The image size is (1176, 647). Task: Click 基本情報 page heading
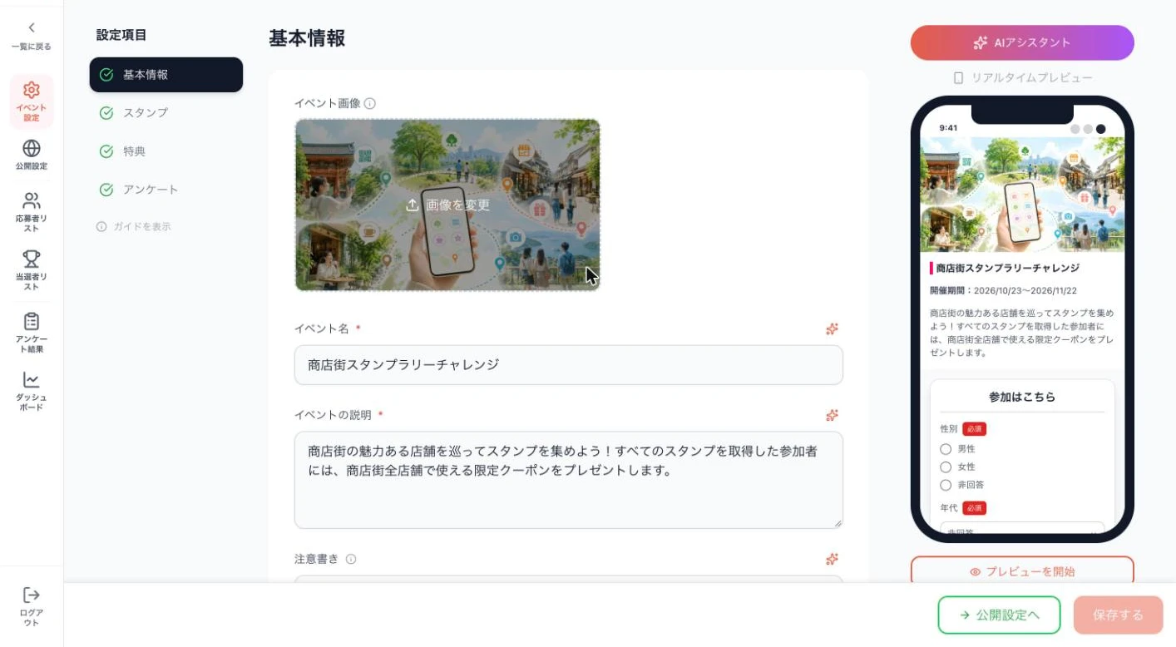[x=307, y=38]
